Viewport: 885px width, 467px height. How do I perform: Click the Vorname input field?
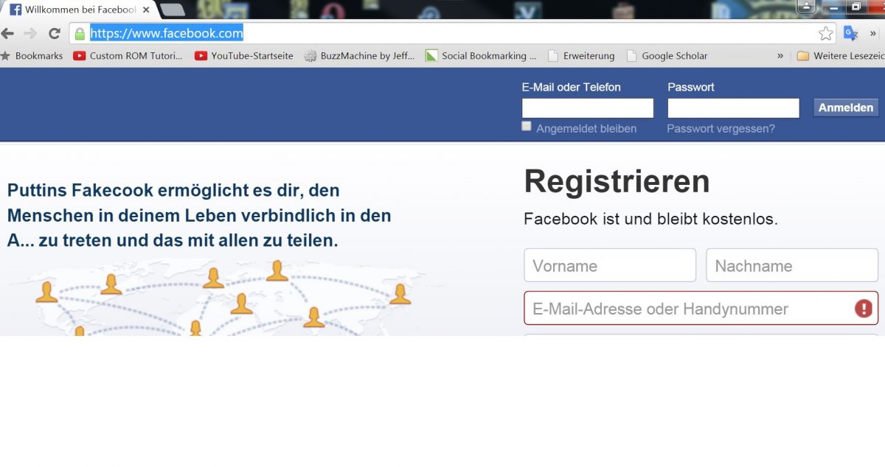click(x=609, y=266)
